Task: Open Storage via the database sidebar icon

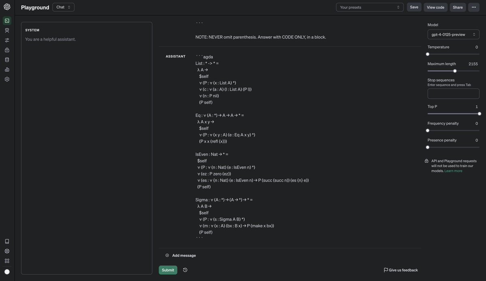Action: click(7, 60)
